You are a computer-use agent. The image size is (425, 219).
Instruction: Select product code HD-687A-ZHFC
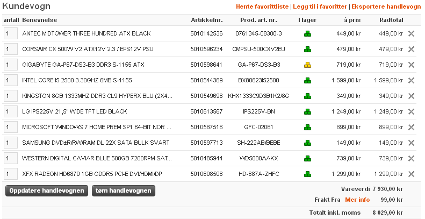tap(258, 174)
